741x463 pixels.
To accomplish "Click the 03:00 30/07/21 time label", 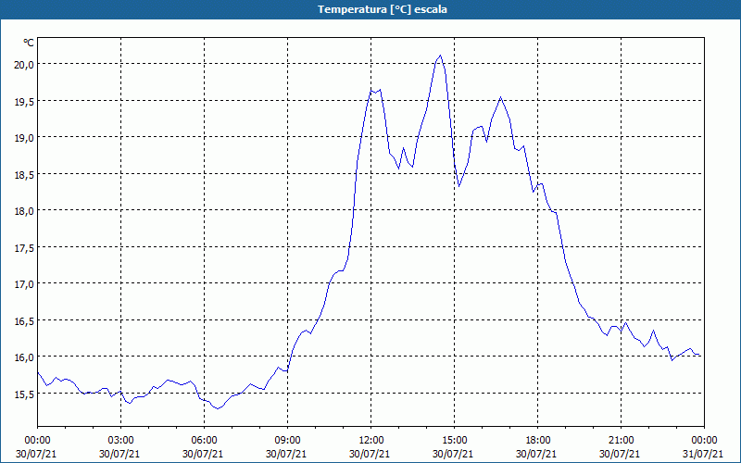I will point(121,447).
